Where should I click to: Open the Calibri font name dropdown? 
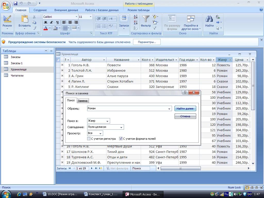(x=76, y=17)
